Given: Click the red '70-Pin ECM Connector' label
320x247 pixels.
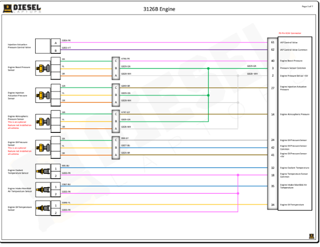Looking at the screenshot, I should click(290, 33).
